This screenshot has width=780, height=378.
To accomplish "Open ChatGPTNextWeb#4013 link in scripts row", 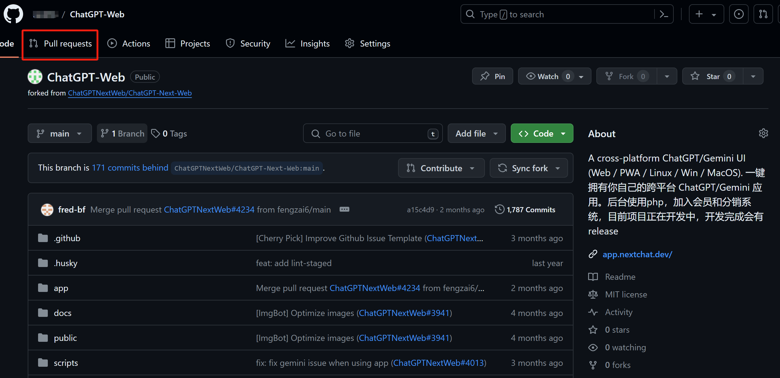I will [x=438, y=362].
